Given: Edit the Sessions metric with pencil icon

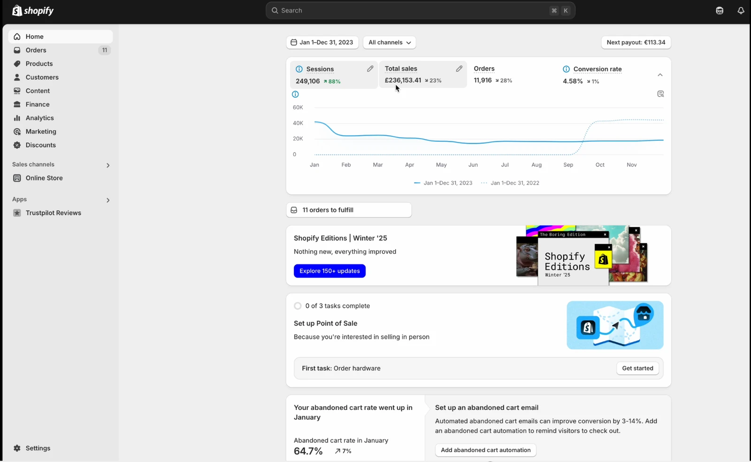Looking at the screenshot, I should 370,69.
